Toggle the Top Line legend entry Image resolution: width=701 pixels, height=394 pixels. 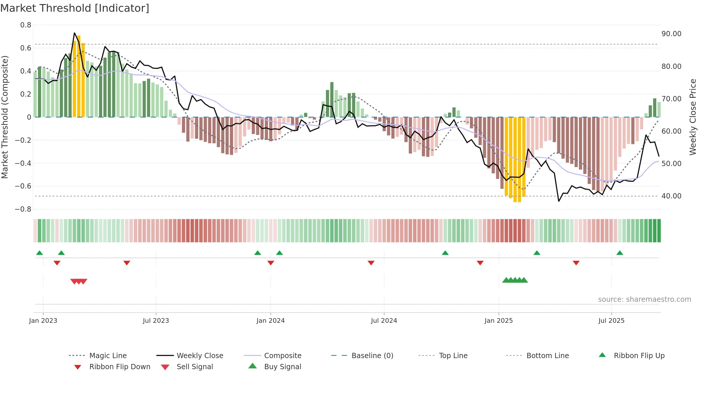tap(443, 355)
